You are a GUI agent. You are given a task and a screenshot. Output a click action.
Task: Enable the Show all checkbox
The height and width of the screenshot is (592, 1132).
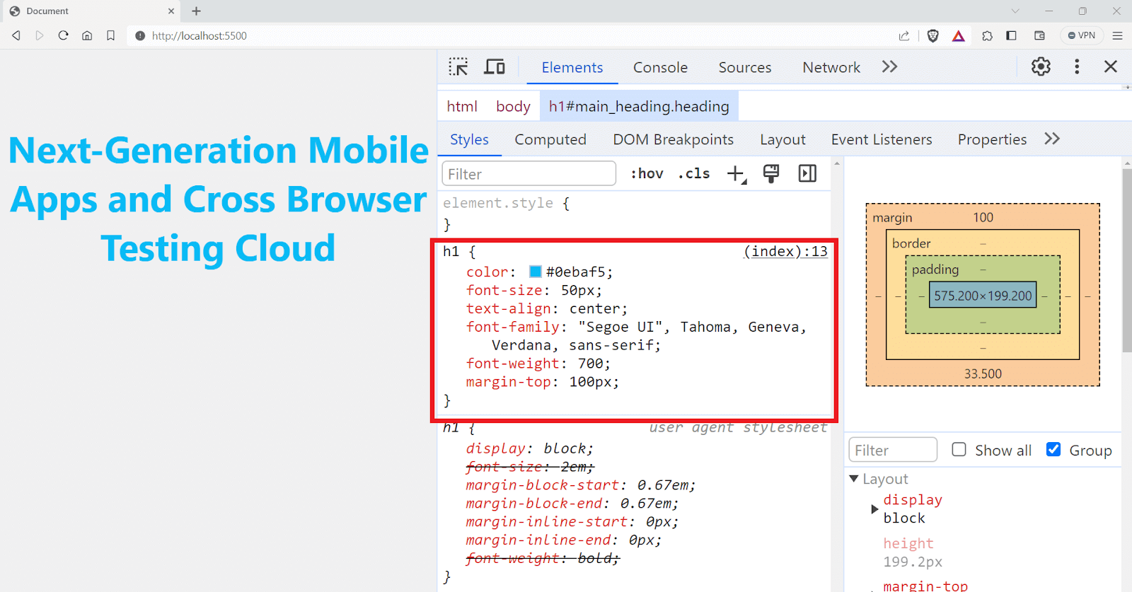pos(959,450)
